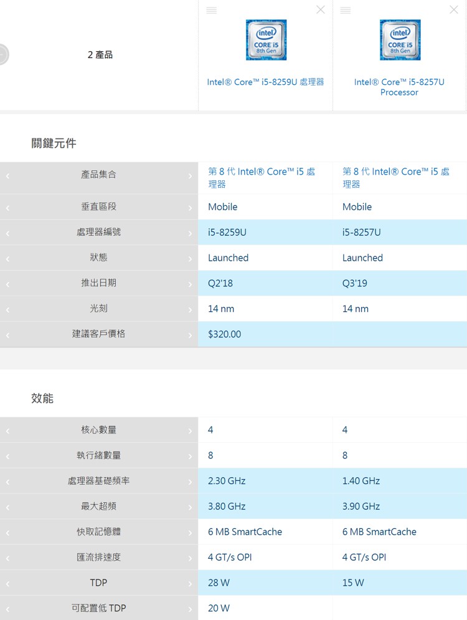Remove the i5-8257U product with its X
467x620 pixels.
tap(454, 9)
